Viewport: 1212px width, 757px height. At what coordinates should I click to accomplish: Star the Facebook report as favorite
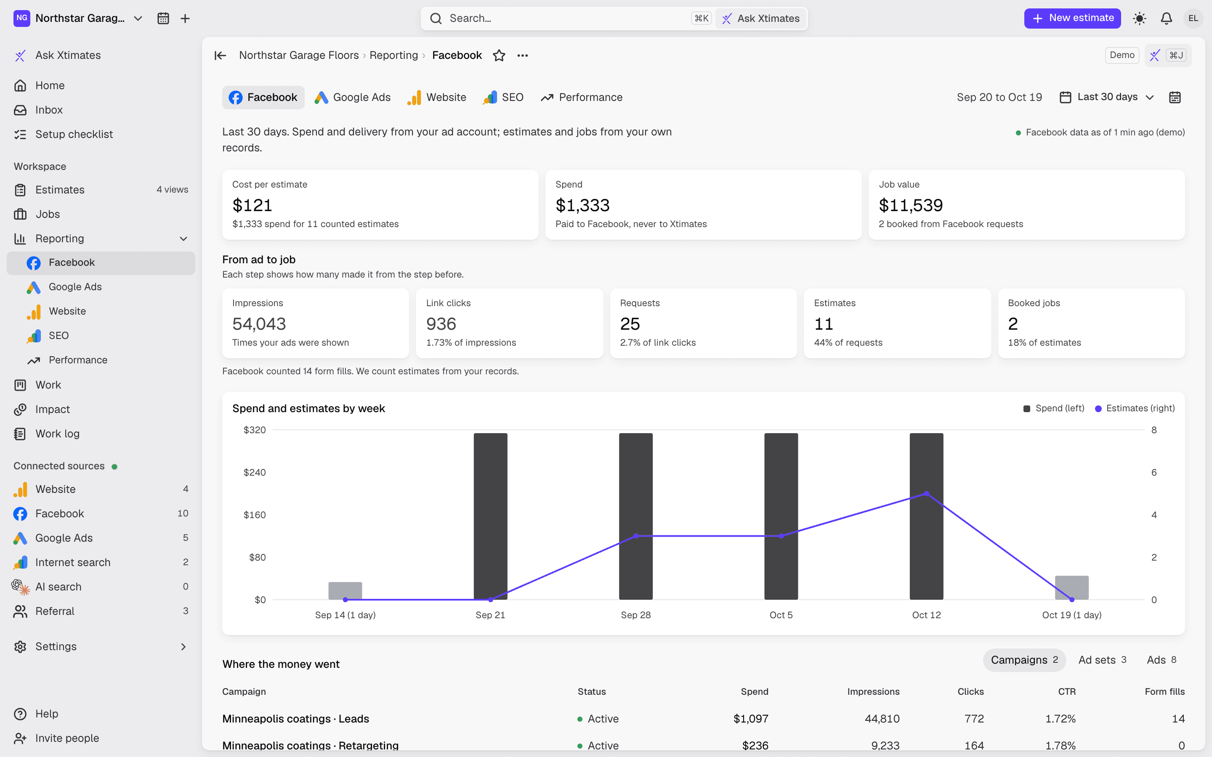coord(499,55)
